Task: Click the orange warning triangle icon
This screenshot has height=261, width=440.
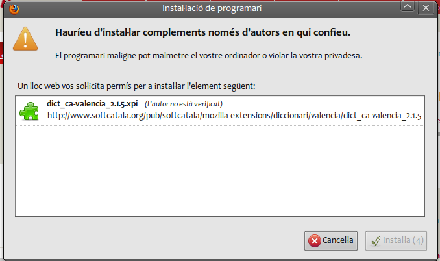Action: pos(25,39)
